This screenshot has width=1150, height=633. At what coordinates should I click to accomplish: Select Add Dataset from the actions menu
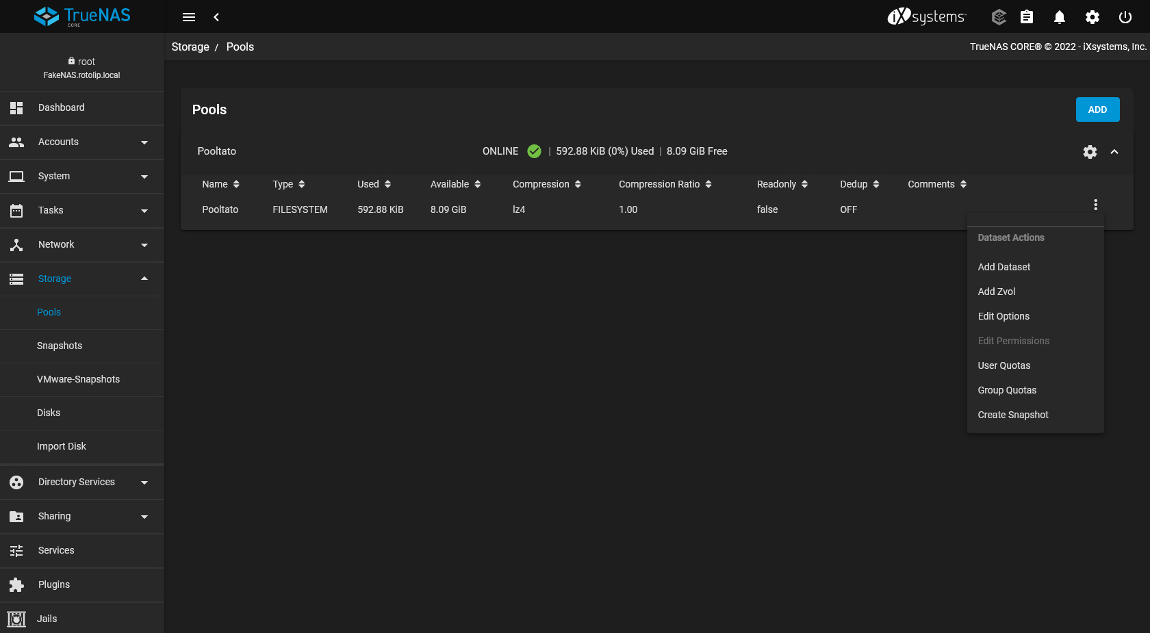[x=1004, y=267]
